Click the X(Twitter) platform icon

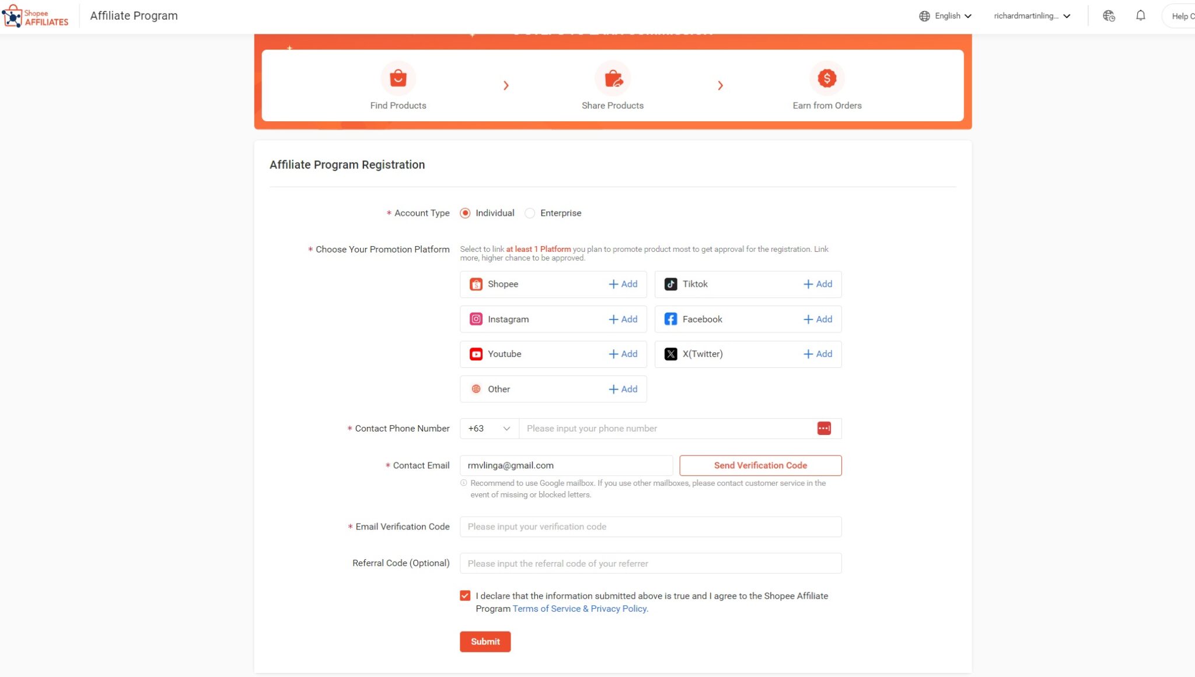670,353
